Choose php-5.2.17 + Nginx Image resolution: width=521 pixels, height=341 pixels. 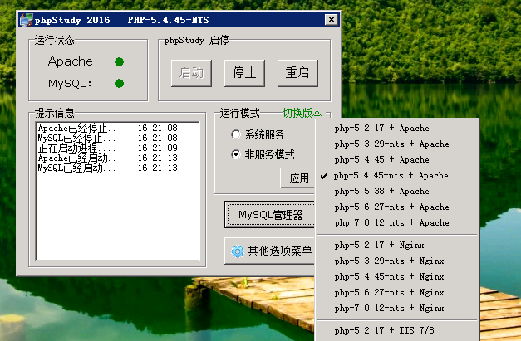click(397, 246)
